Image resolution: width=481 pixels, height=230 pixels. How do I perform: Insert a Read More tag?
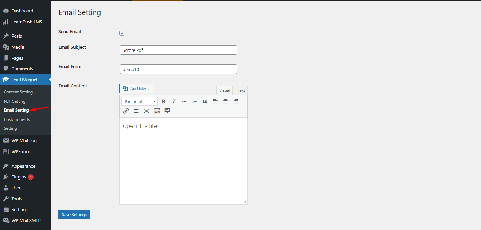(x=136, y=111)
